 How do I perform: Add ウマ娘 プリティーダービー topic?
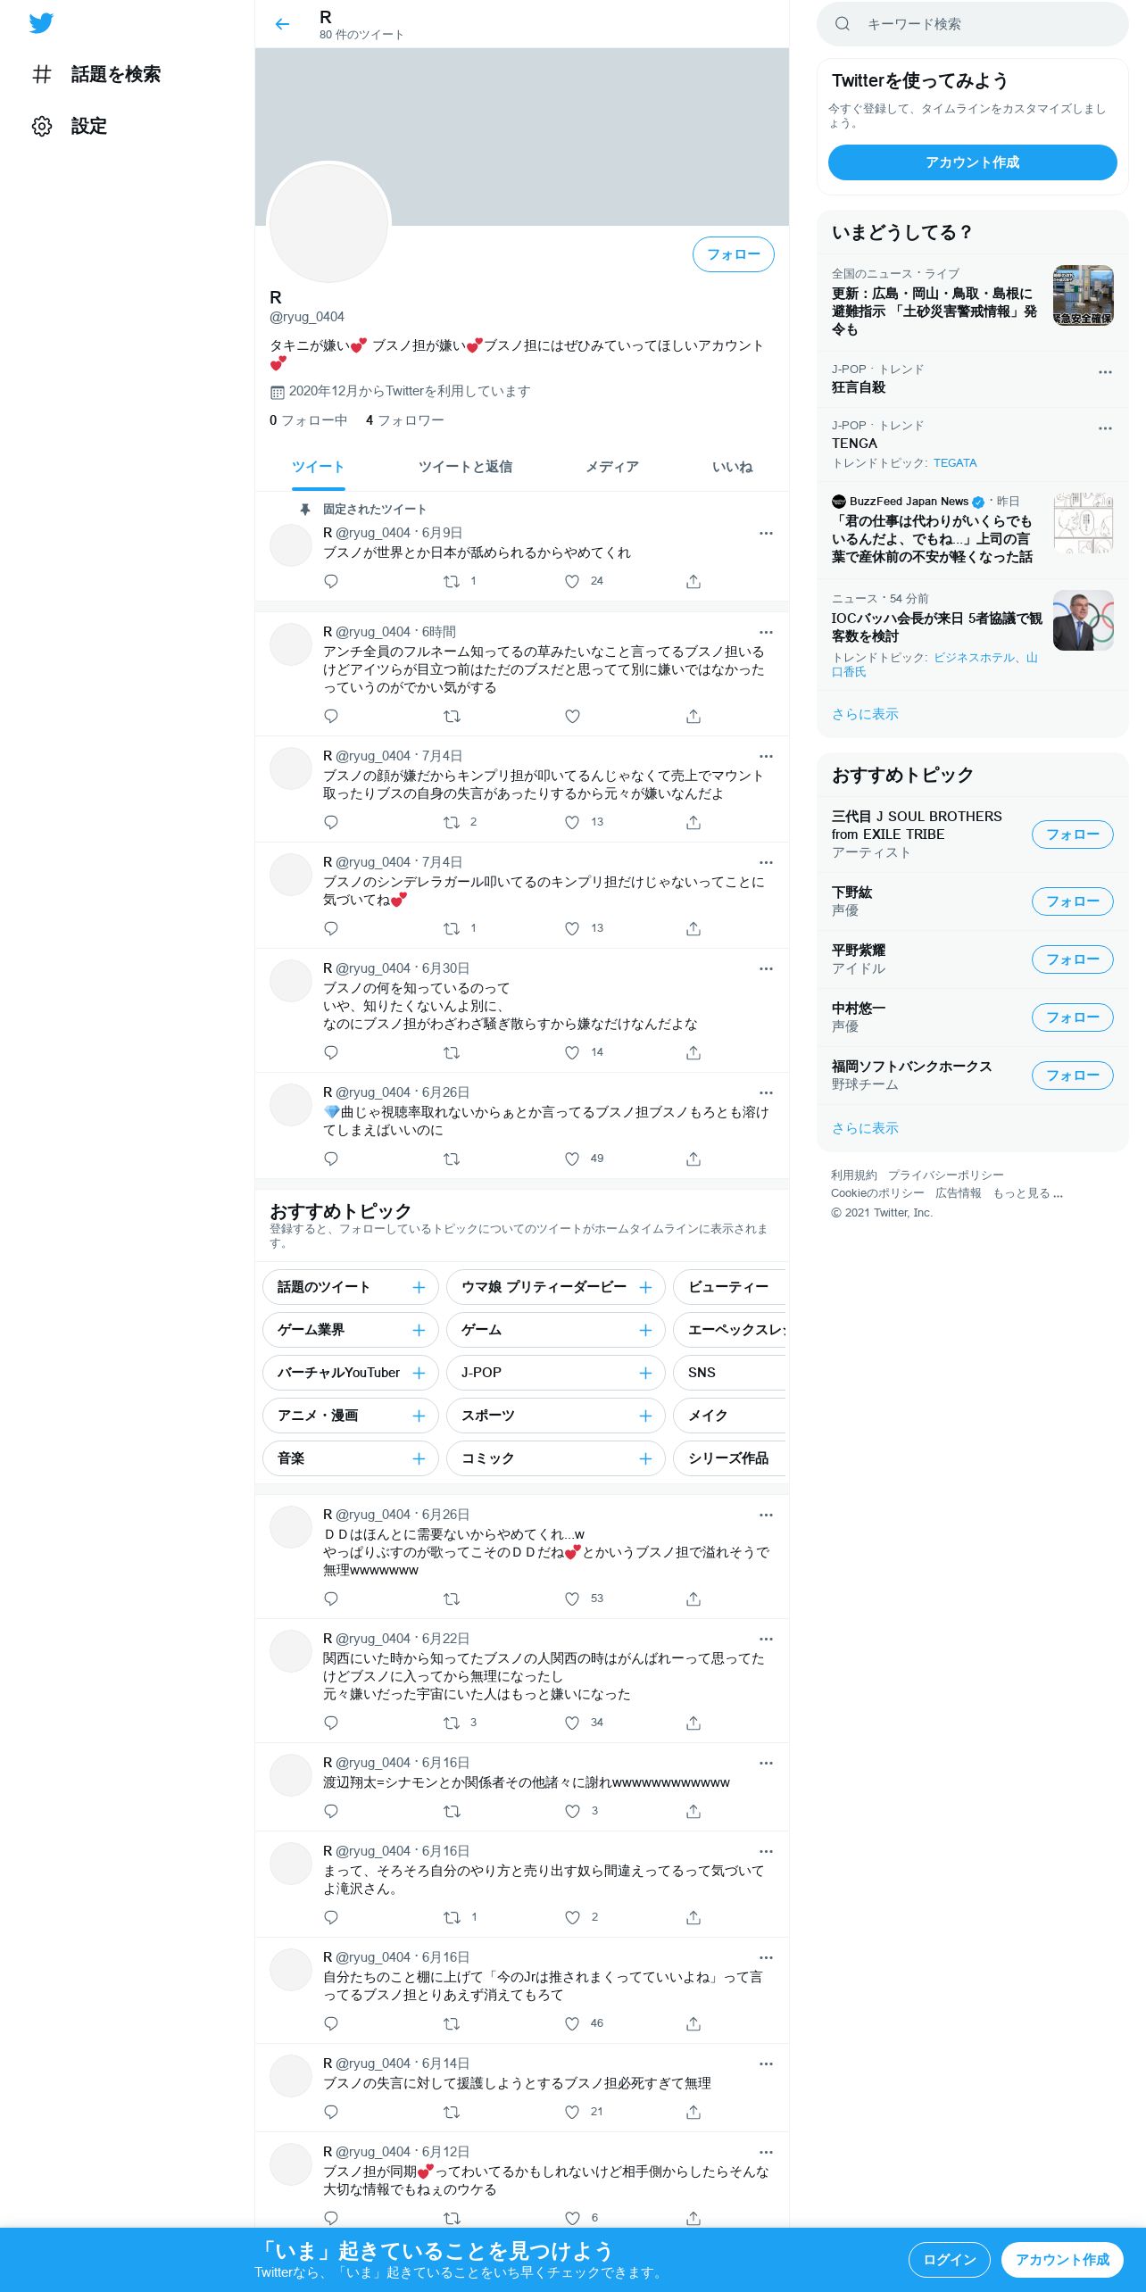645,1287
